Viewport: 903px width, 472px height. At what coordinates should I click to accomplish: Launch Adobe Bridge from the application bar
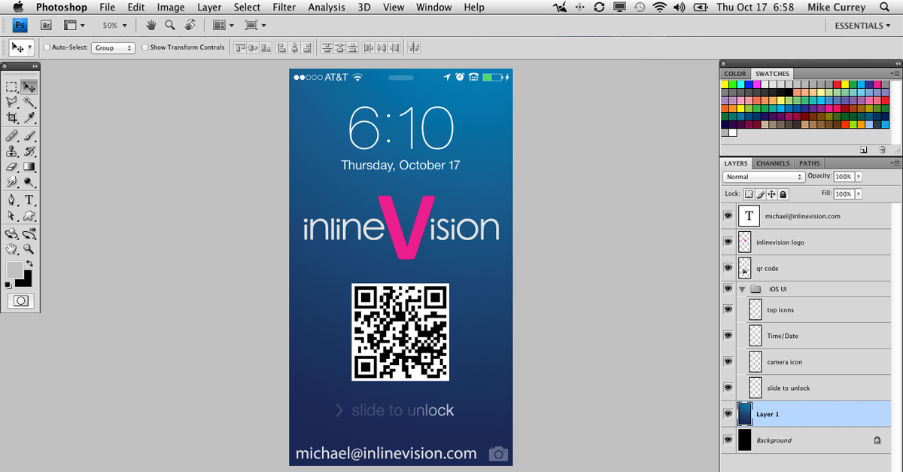coord(45,25)
